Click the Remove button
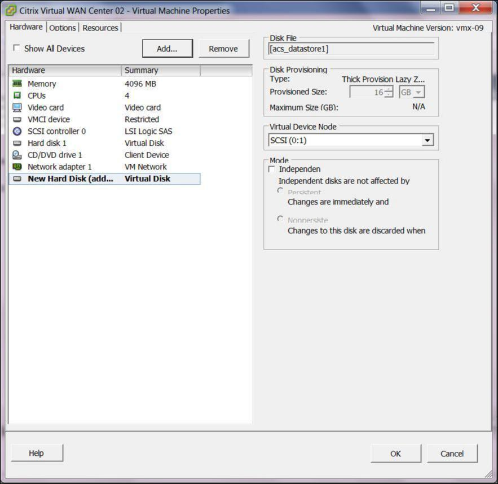Image resolution: width=498 pixels, height=484 pixels. pyautogui.click(x=223, y=49)
